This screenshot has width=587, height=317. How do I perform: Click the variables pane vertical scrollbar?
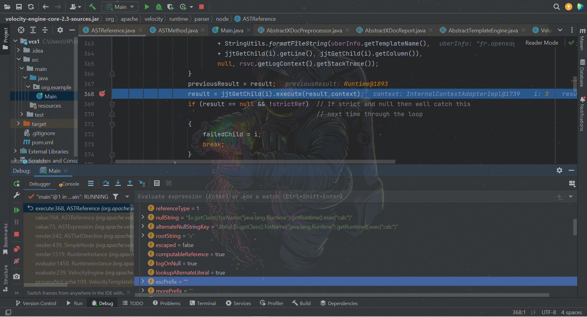[575, 227]
